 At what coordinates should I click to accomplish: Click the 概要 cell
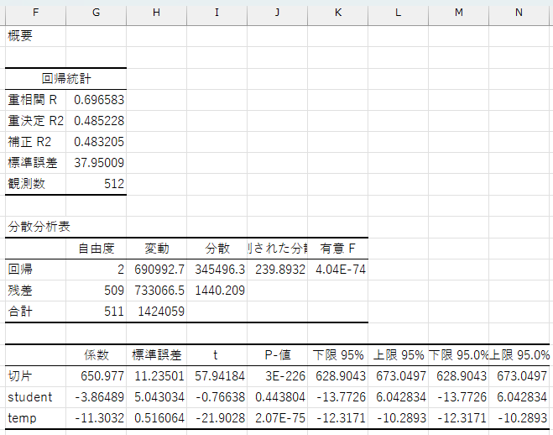coord(35,35)
